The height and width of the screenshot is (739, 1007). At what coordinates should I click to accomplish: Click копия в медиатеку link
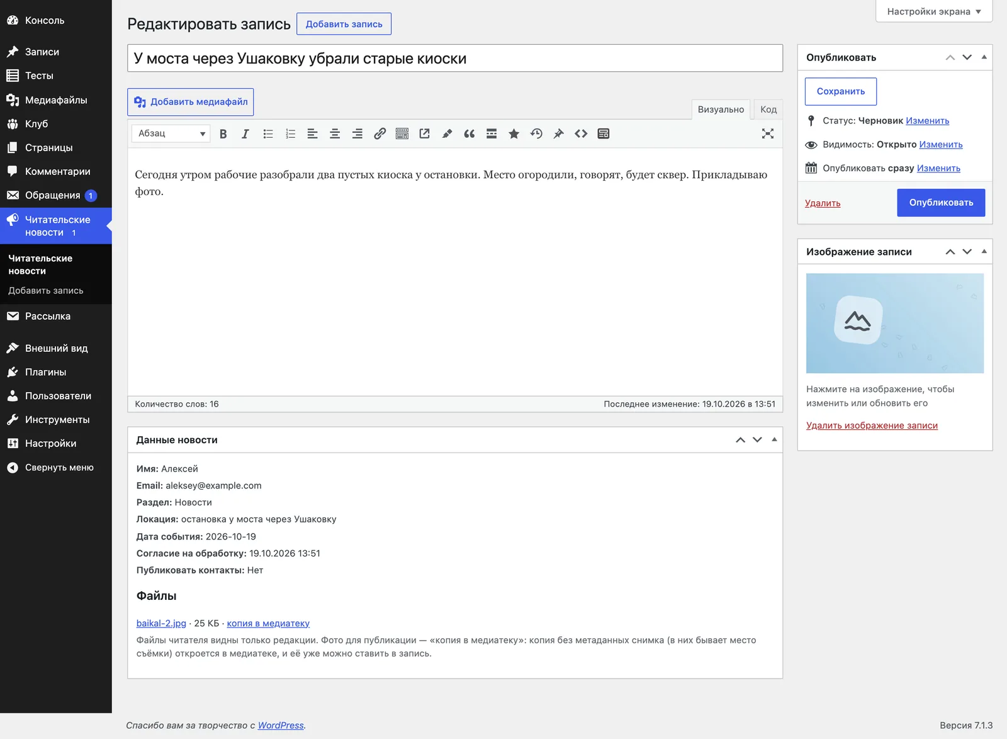pyautogui.click(x=268, y=623)
